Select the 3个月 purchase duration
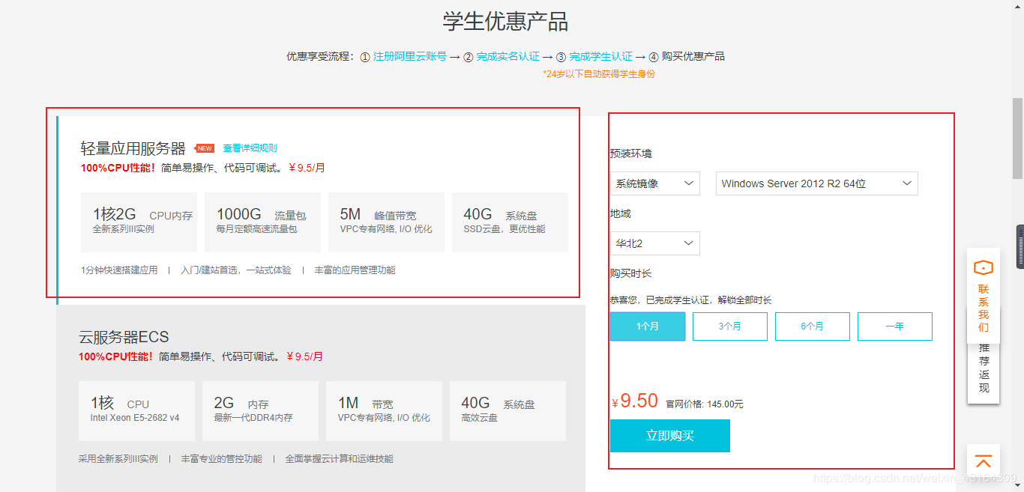This screenshot has height=492, width=1024. [729, 326]
